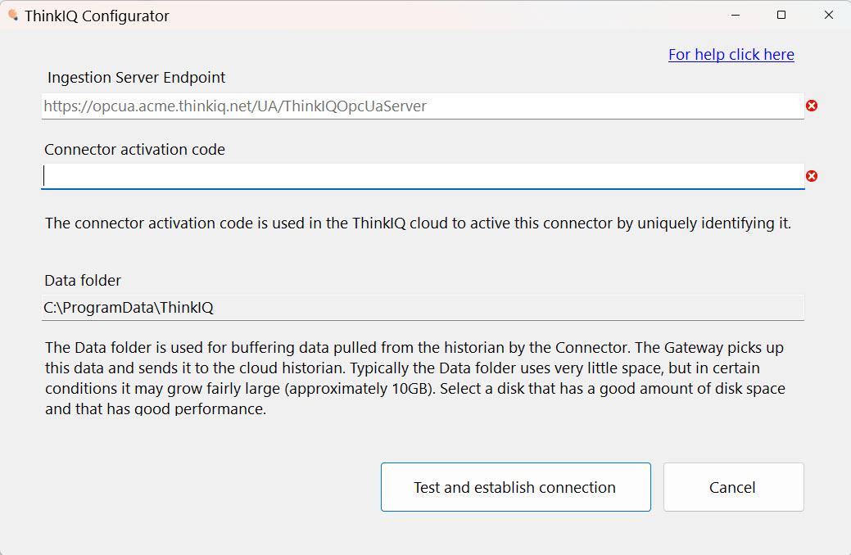Click into the Connector activation code field
The height and width of the screenshot is (555, 851).
click(x=423, y=176)
